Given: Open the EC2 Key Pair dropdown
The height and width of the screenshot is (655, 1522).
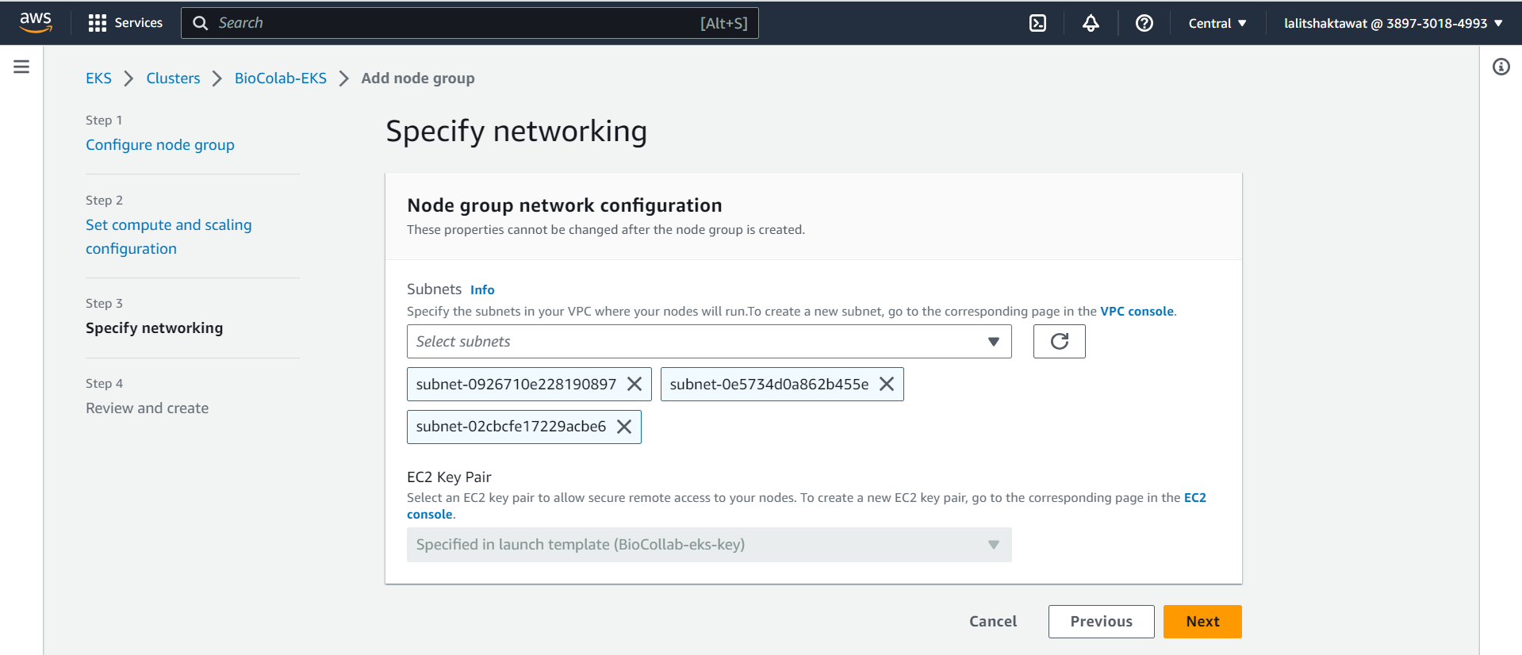Looking at the screenshot, I should 709,545.
